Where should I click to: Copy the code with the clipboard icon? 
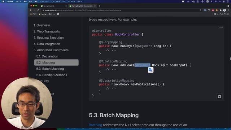tap(219, 96)
